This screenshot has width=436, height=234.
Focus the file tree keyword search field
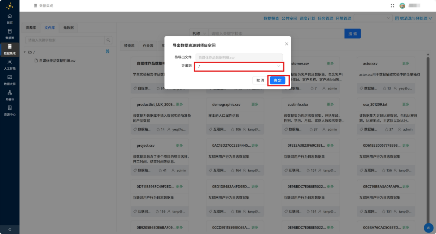pos(65,40)
